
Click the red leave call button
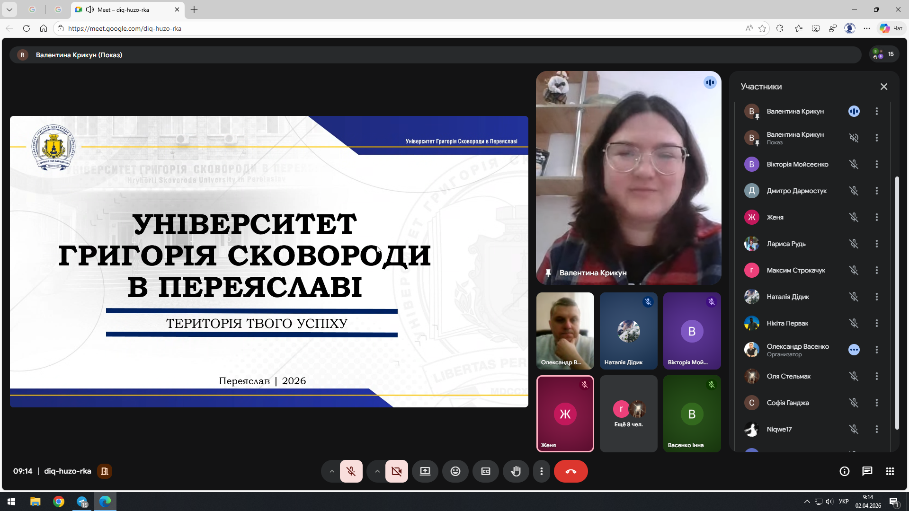click(x=570, y=471)
